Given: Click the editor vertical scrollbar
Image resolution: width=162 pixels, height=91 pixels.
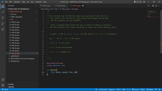Looking at the screenshot, I should point(161,32).
